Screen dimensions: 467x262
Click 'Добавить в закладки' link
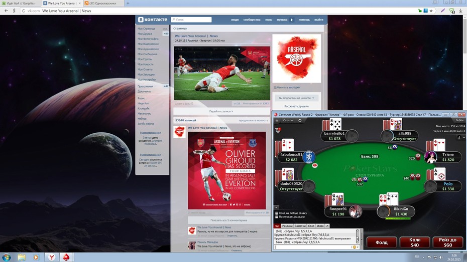pos(287,87)
